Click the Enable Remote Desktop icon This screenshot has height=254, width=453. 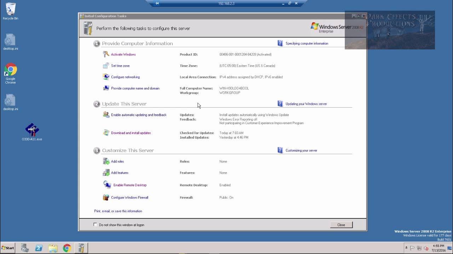(x=107, y=185)
